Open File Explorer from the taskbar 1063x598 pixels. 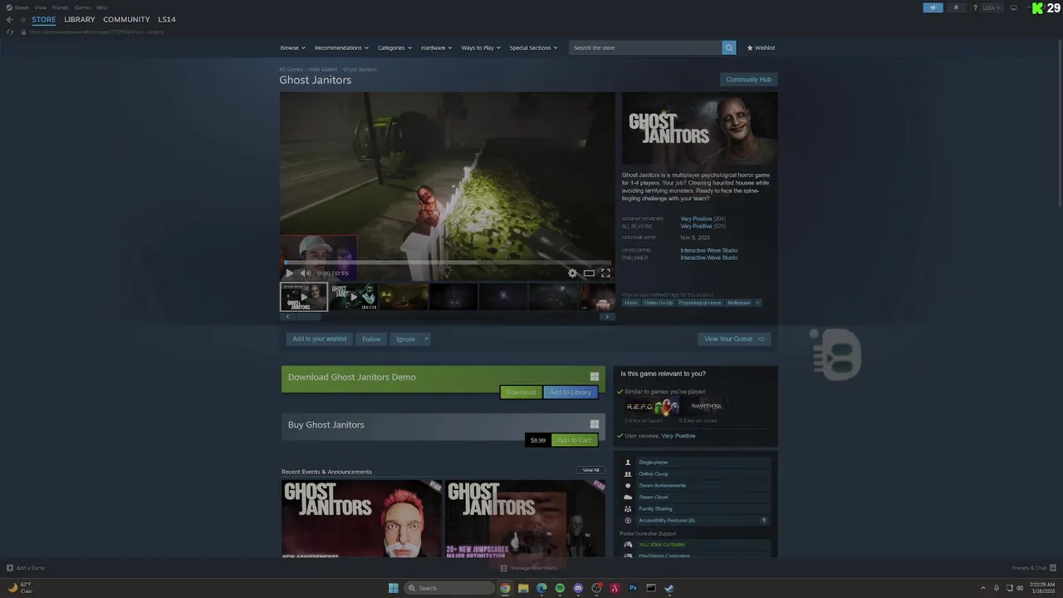coord(523,588)
